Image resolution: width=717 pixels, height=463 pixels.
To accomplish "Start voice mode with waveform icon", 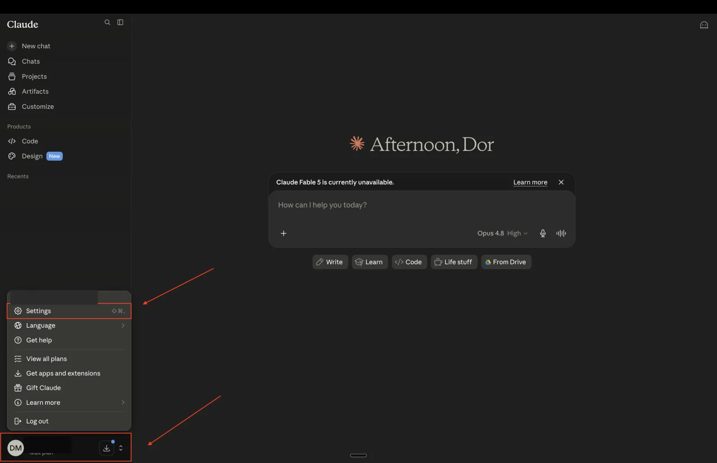I will point(561,233).
